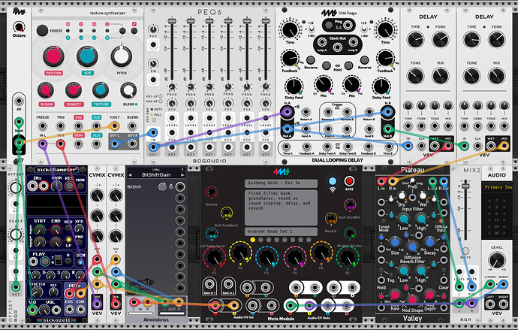Open the 'Guzheng Wash - Ext In' patch selector

point(281,183)
